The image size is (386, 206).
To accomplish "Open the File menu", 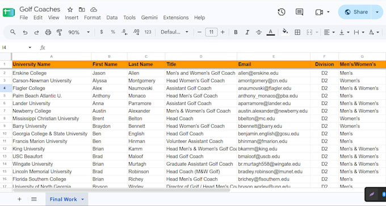I will 24,18.
